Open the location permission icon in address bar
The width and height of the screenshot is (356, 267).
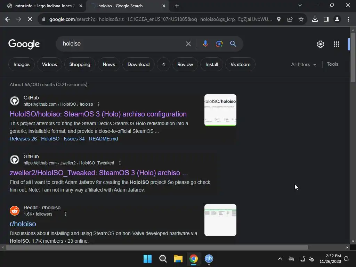(x=279, y=19)
